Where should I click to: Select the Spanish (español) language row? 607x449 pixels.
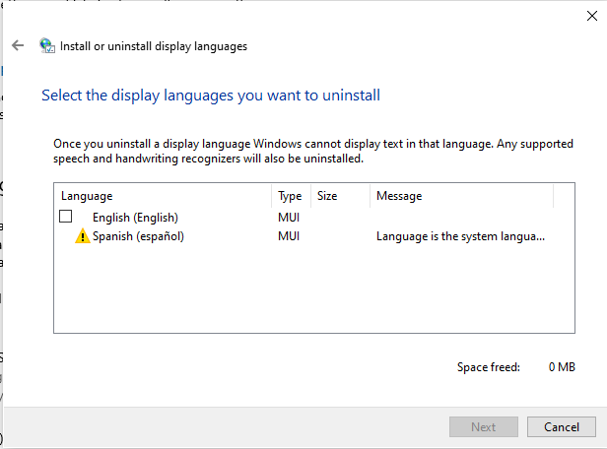(x=303, y=236)
